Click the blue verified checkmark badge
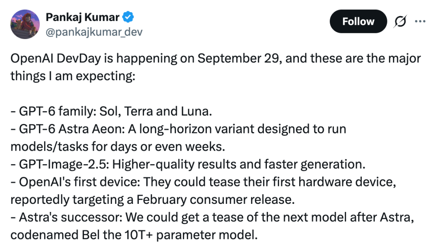Viewport: 438px width, 248px height. point(128,17)
